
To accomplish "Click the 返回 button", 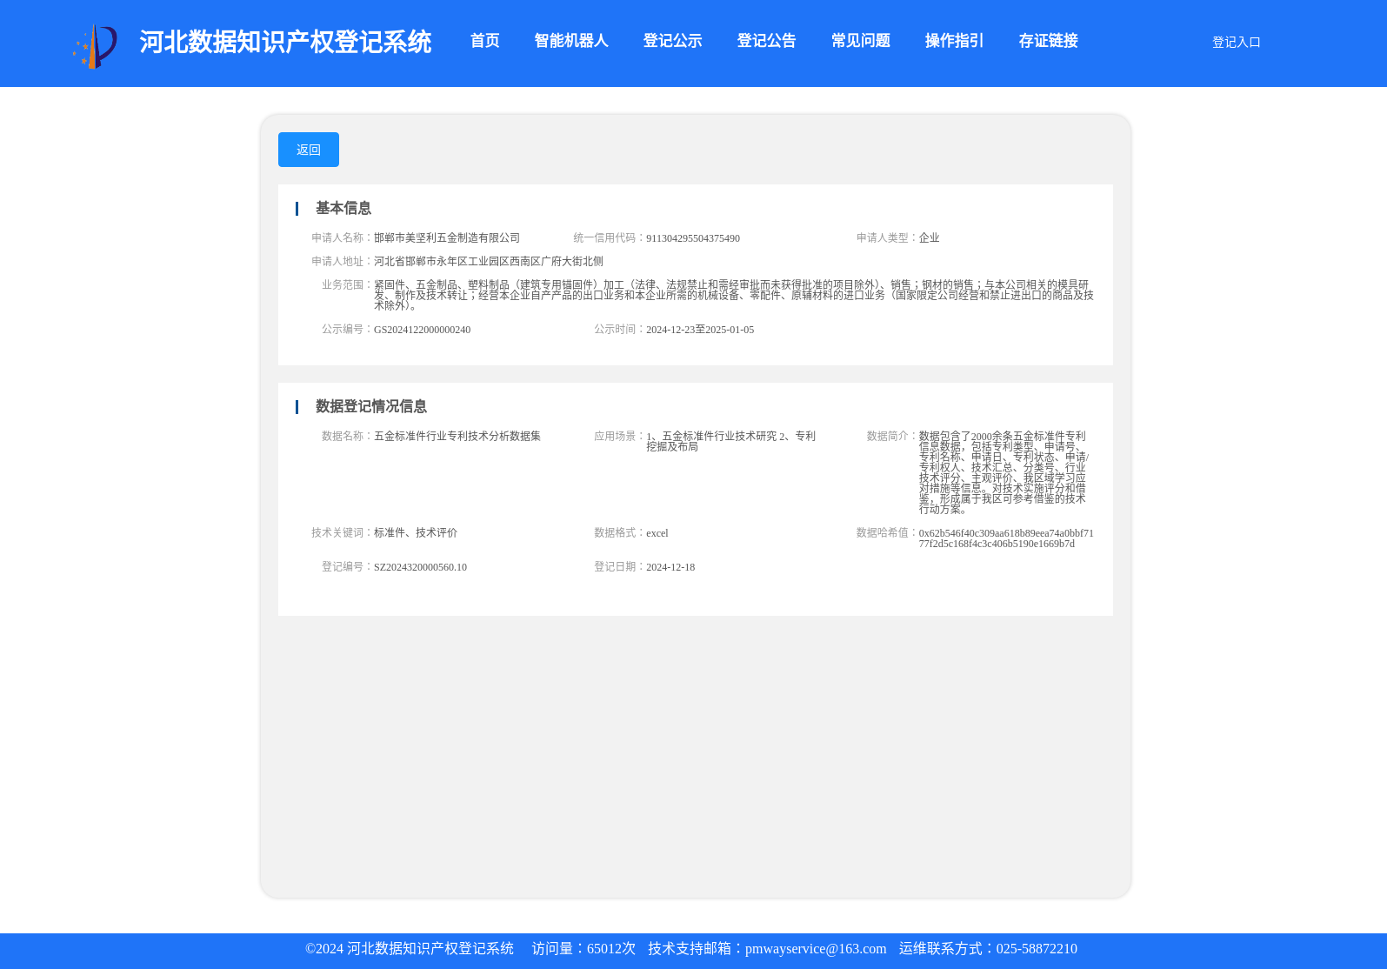I will (309, 150).
